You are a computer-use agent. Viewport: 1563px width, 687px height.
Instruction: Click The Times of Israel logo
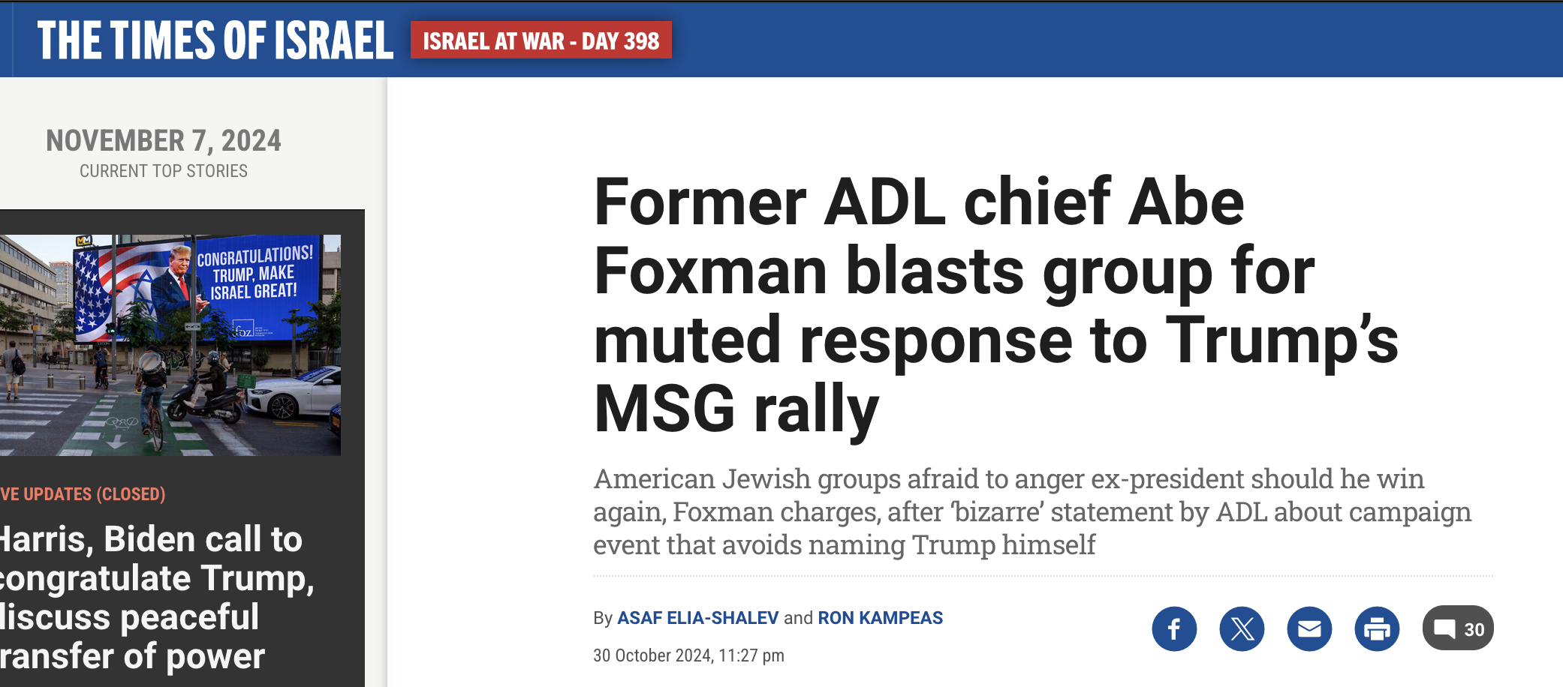tap(215, 40)
